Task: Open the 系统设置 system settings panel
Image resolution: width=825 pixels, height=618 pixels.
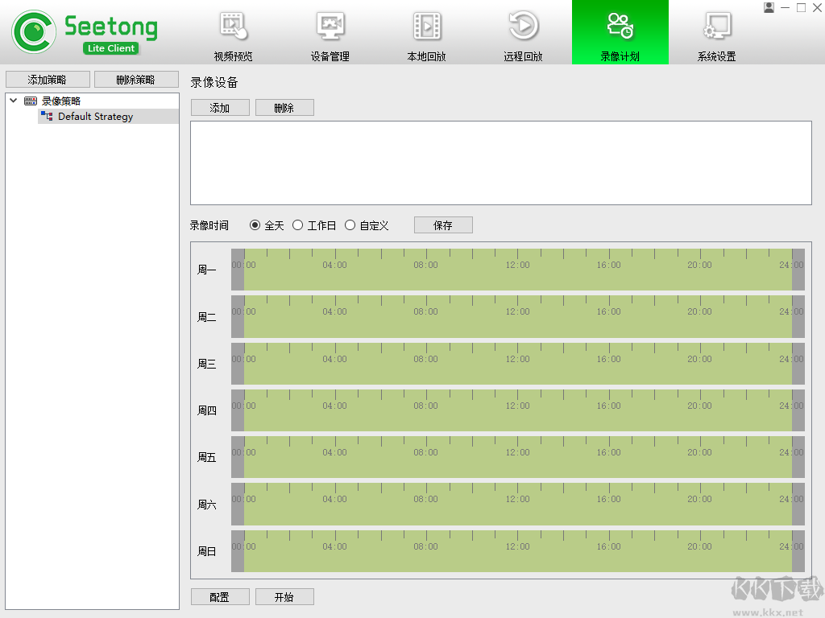Action: pyautogui.click(x=716, y=32)
